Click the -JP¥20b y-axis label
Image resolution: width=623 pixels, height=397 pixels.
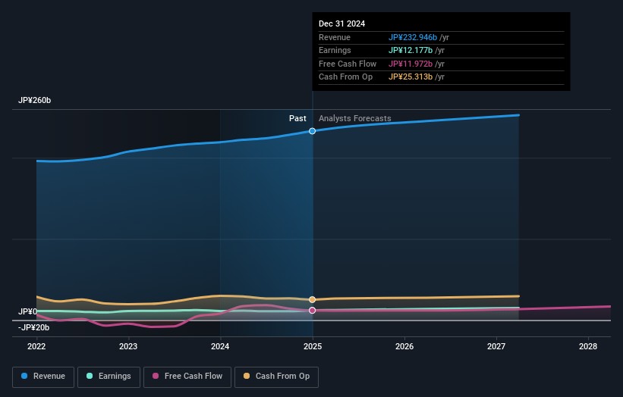34,327
